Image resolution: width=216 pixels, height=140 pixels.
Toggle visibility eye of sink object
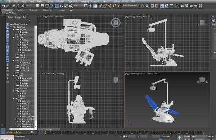(x=18, y=96)
